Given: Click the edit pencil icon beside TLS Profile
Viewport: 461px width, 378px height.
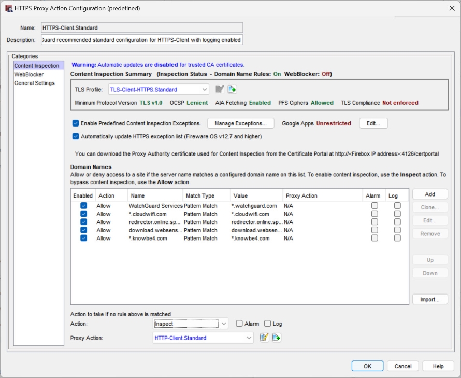Looking at the screenshot, I should (220, 89).
